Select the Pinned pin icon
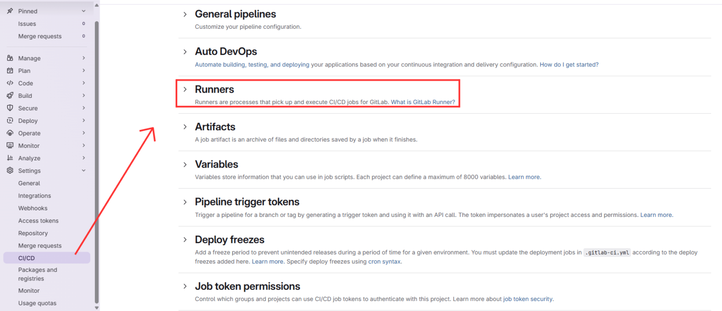The width and height of the screenshot is (722, 311). tap(10, 10)
